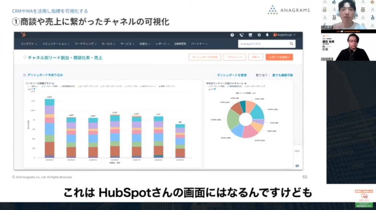The width and height of the screenshot is (376, 210).
Task: Click the リードソース別棒グラフ title
Action: click(38, 83)
